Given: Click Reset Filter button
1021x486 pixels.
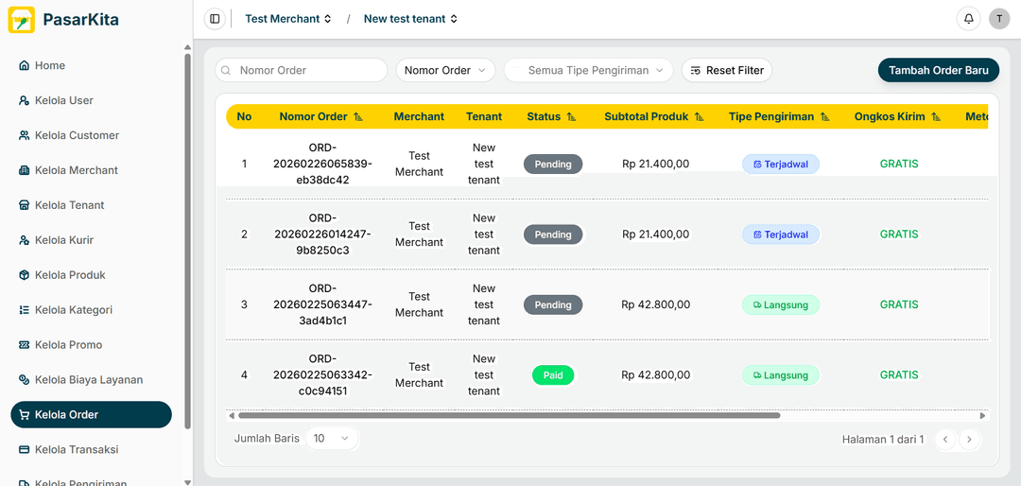Looking at the screenshot, I should pyautogui.click(x=727, y=70).
